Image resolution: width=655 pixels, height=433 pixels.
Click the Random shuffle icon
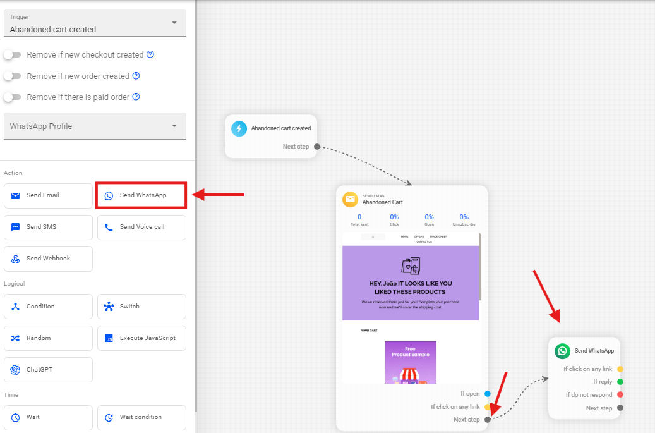(16, 338)
